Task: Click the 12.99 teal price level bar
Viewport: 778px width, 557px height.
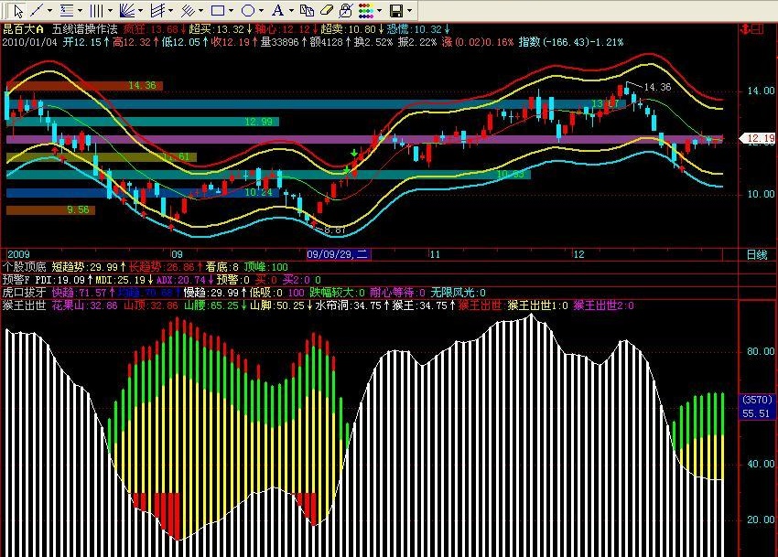Action: 143,122
